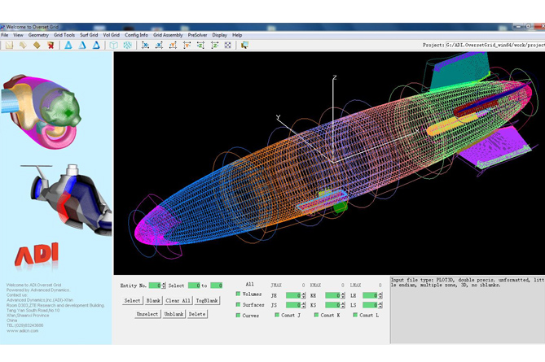Viewport: 545px width, 362px height.
Task: Toggle the Surfaces checkbox
Action: [238, 305]
